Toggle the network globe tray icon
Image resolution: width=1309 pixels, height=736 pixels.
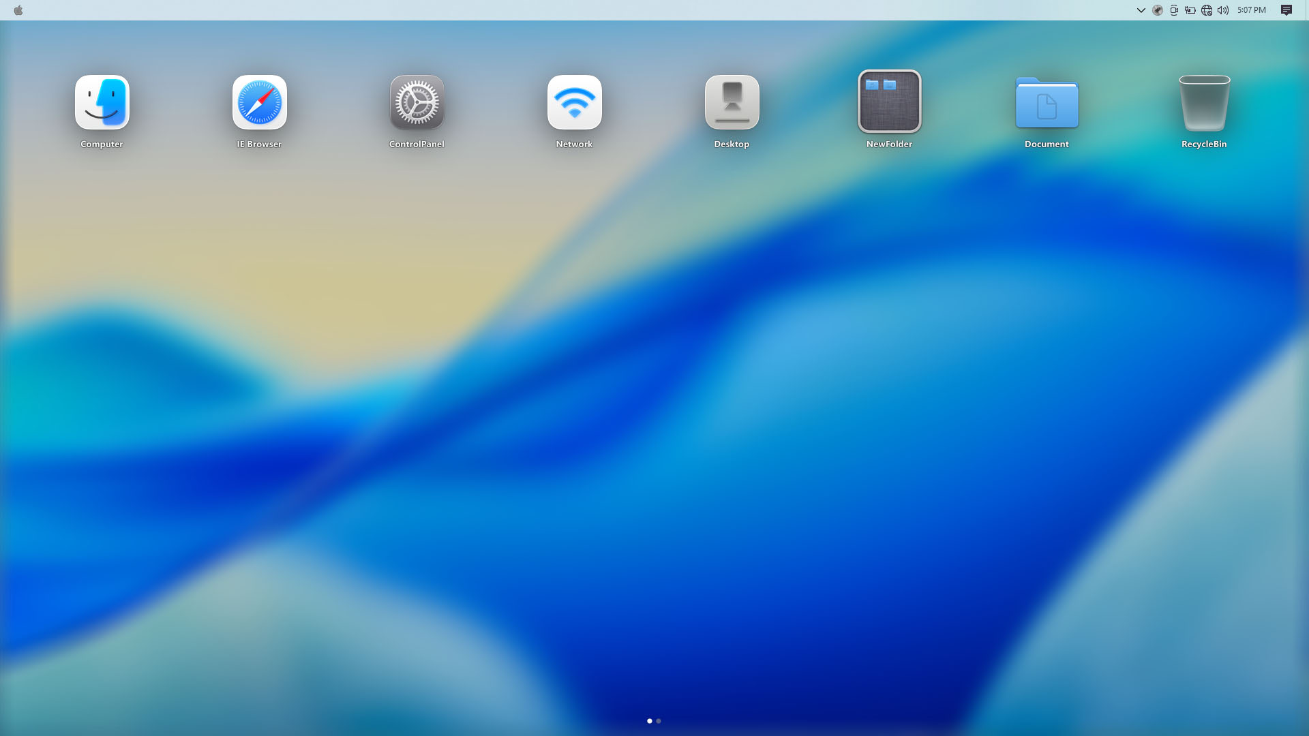pos(1206,10)
